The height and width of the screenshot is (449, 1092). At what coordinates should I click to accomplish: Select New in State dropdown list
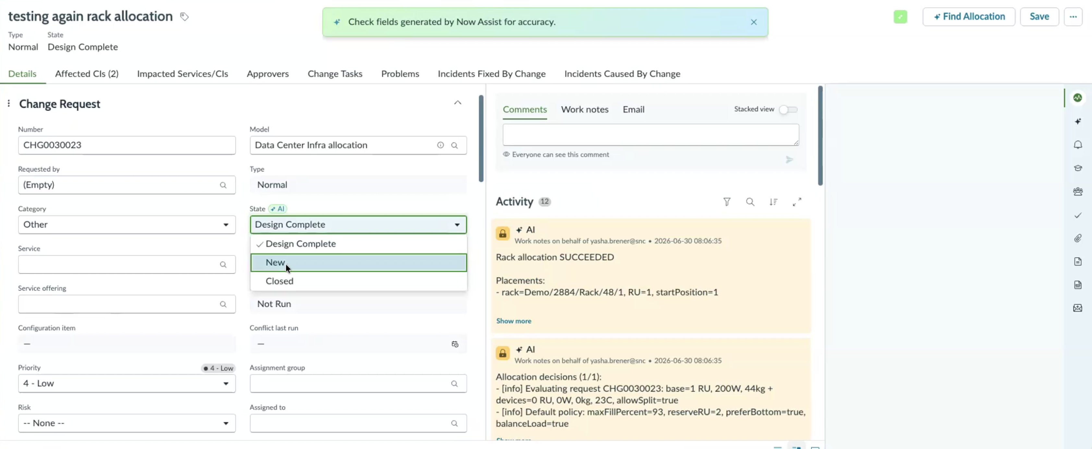(358, 262)
